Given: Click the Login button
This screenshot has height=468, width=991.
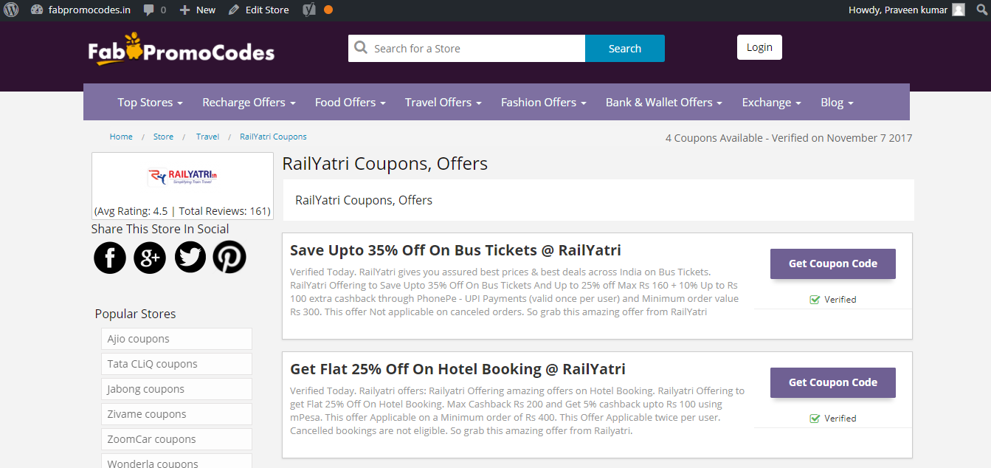Looking at the screenshot, I should click(x=759, y=47).
